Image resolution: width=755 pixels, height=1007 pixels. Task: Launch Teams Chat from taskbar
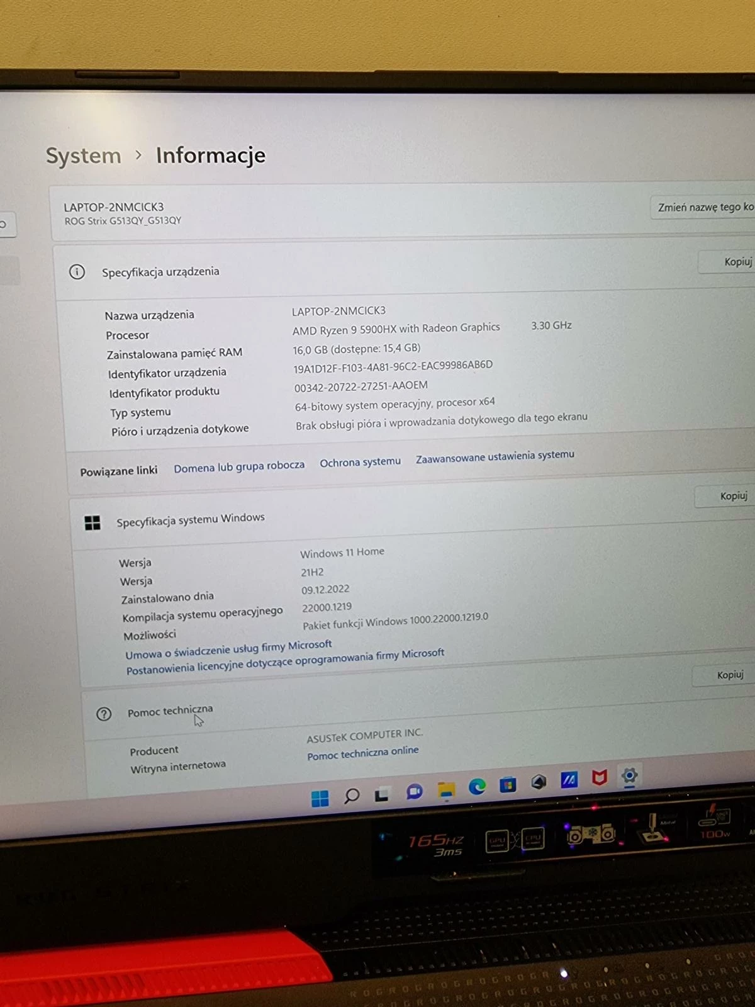tap(414, 792)
